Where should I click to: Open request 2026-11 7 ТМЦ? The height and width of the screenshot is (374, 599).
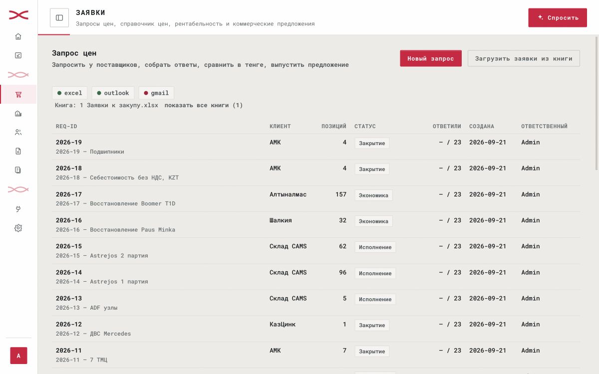(x=316, y=355)
